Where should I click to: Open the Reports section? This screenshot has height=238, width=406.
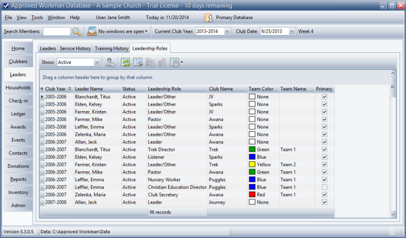[18, 179]
